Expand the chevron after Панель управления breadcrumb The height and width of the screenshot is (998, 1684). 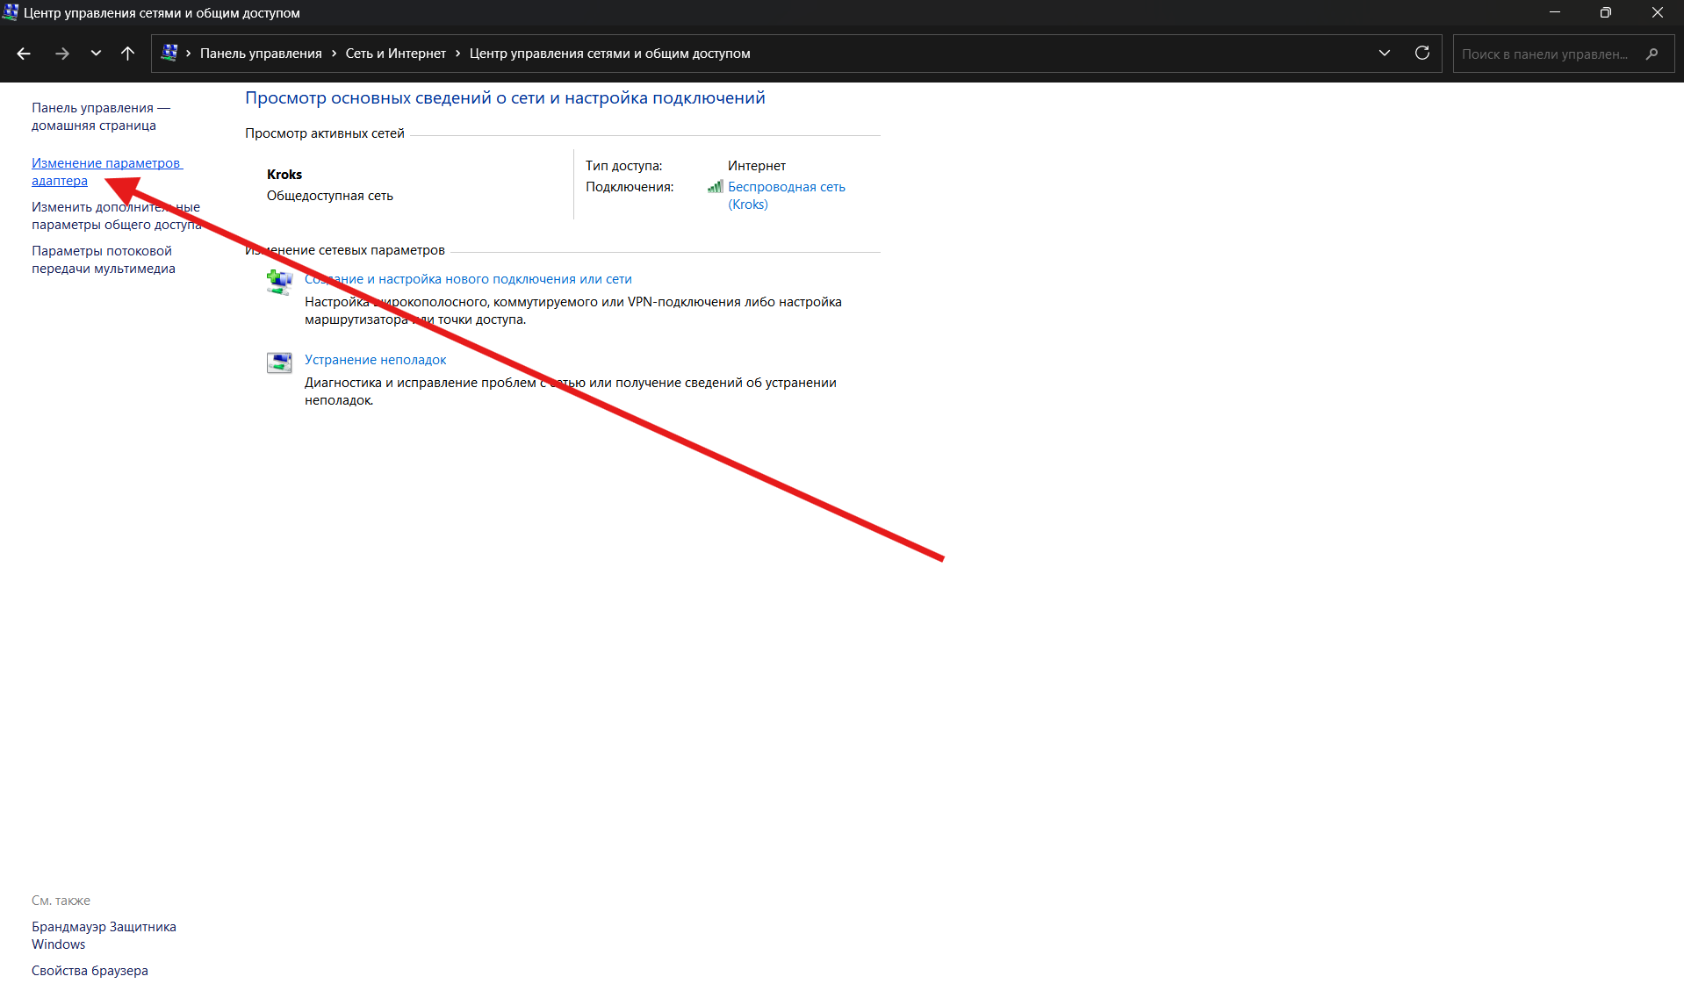click(x=334, y=54)
